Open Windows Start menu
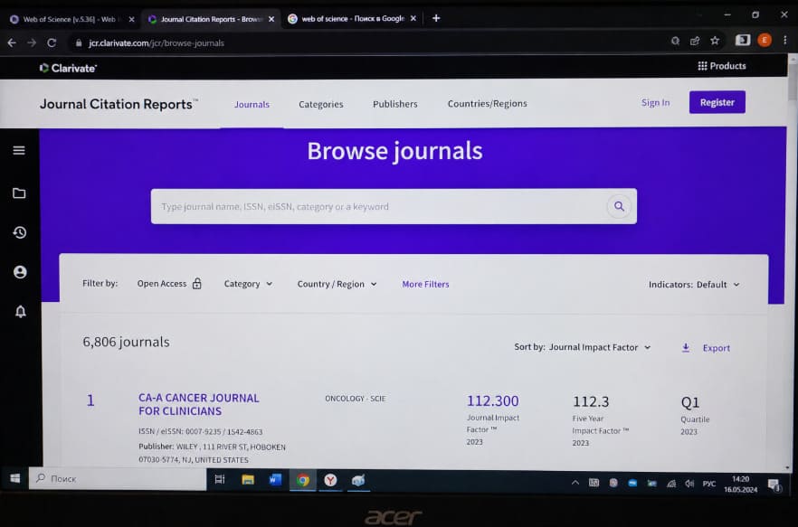 coord(14,479)
